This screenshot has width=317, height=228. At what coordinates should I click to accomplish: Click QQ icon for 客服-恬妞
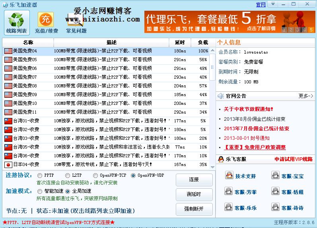(x=275, y=191)
